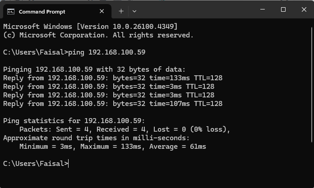Viewport: 314px width, 188px height.
Task: Maximize the terminal window
Action: click(x=283, y=10)
